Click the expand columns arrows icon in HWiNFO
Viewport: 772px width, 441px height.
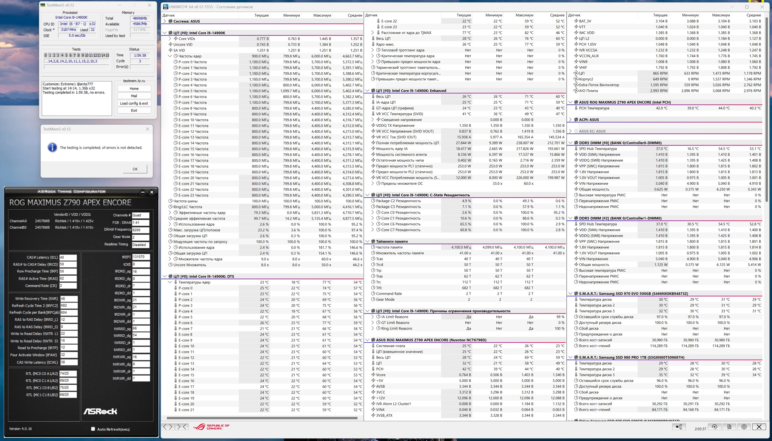point(168,427)
